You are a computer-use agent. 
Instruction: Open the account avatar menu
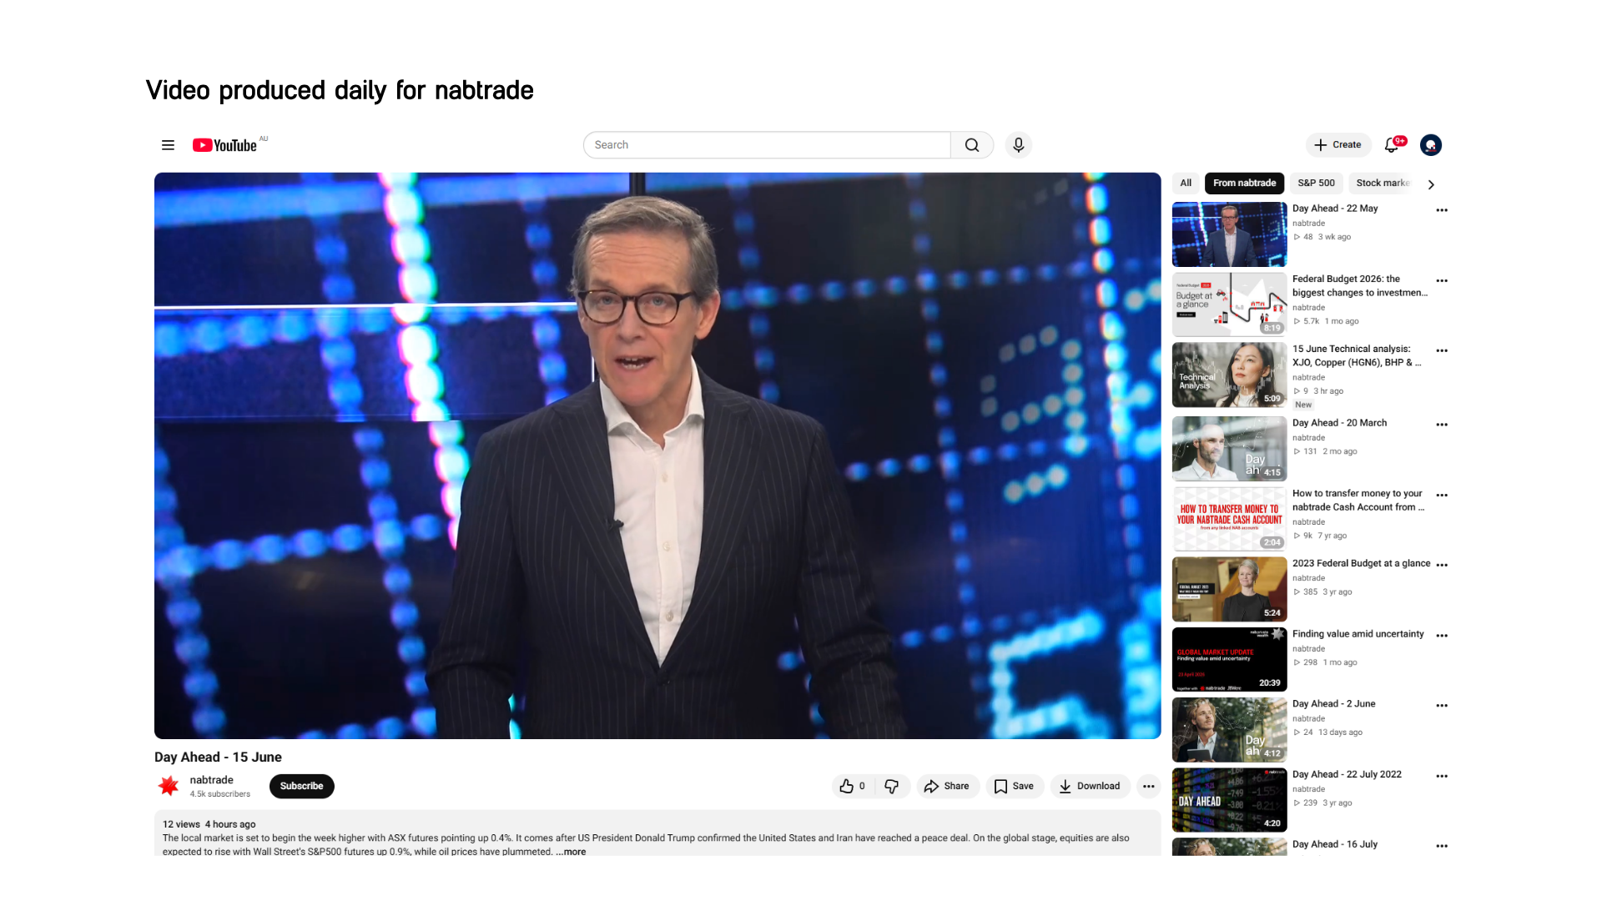tap(1431, 145)
